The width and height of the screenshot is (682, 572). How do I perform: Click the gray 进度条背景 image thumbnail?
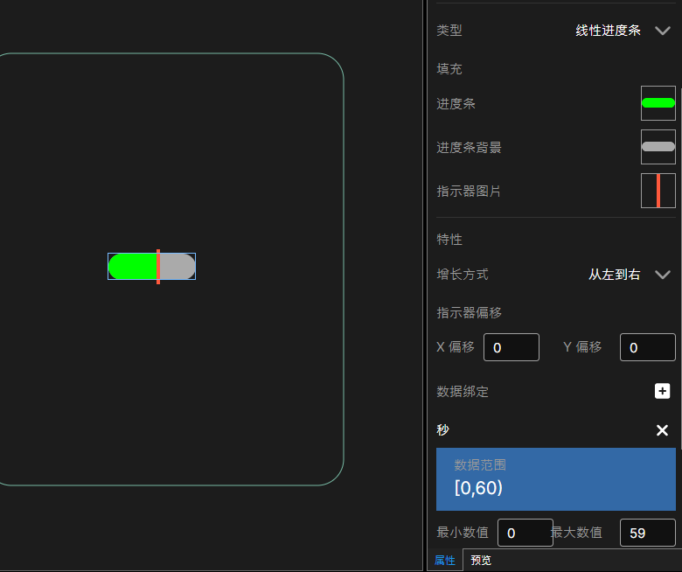pos(658,147)
